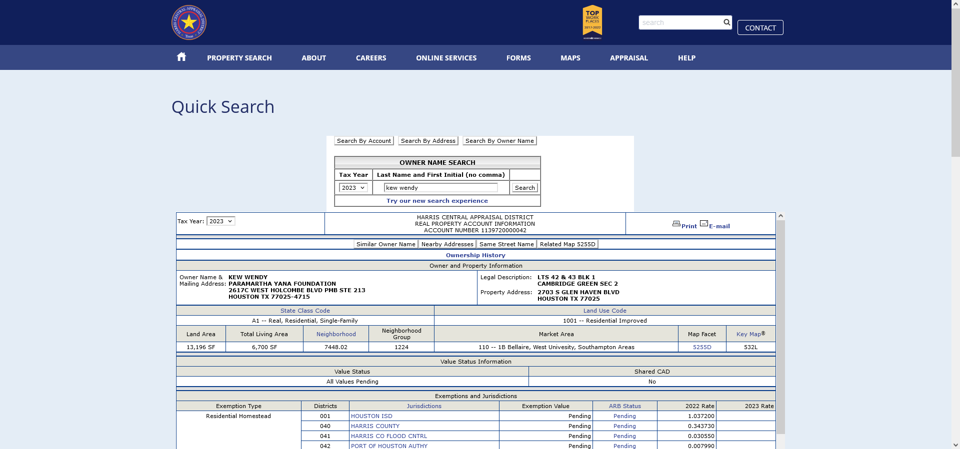Viewport: 960px width, 449px height.
Task: Click the inner frame scrollbar up arrow
Action: click(780, 216)
